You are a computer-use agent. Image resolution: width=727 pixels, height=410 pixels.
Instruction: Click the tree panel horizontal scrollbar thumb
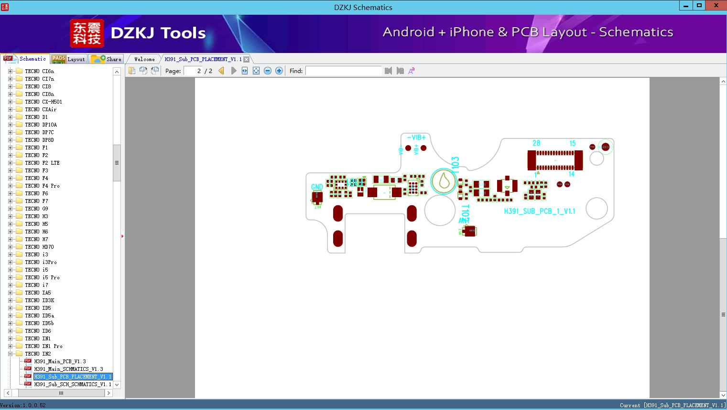tap(61, 393)
